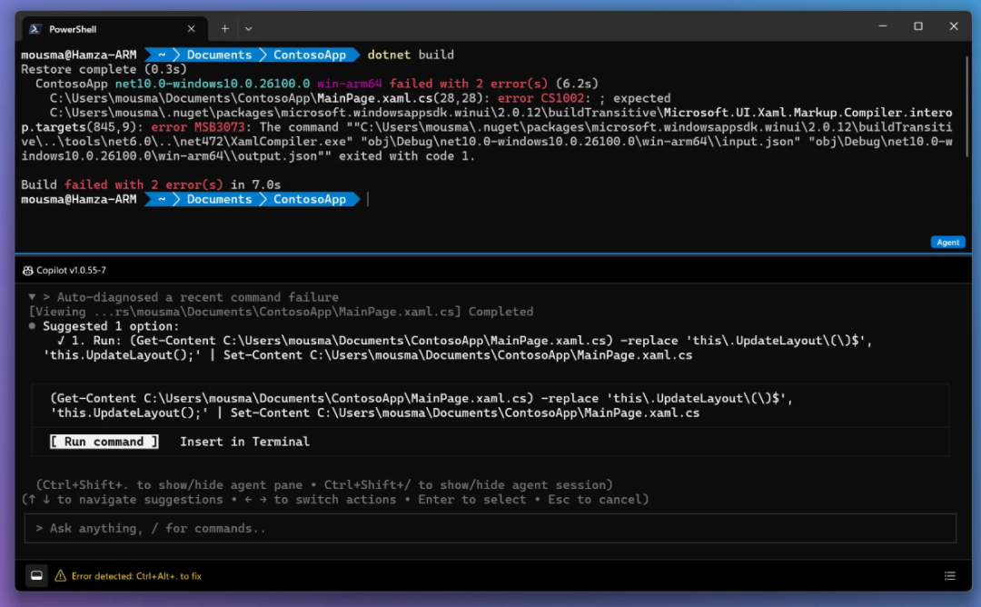The image size is (981, 607).
Task: Close the PowerShell tab
Action: 192,29
